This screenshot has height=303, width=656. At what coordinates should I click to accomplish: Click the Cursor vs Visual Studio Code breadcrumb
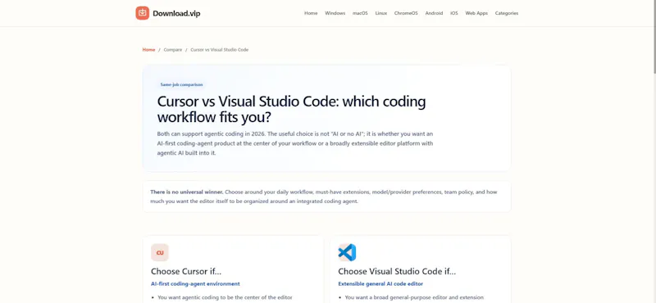[219, 50]
